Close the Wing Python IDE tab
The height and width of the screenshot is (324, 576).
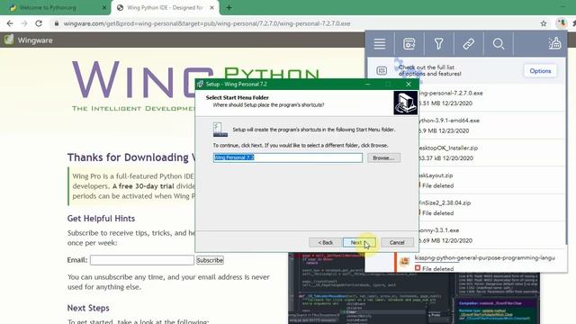(212, 7)
